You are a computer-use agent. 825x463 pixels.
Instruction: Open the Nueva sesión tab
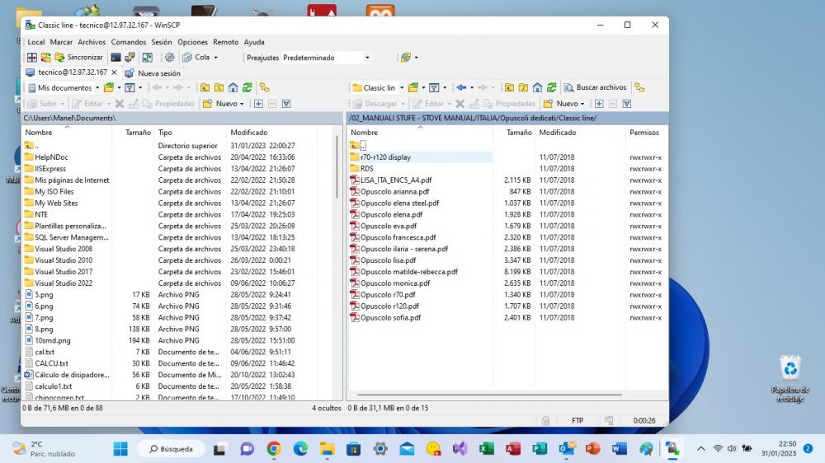pos(153,73)
